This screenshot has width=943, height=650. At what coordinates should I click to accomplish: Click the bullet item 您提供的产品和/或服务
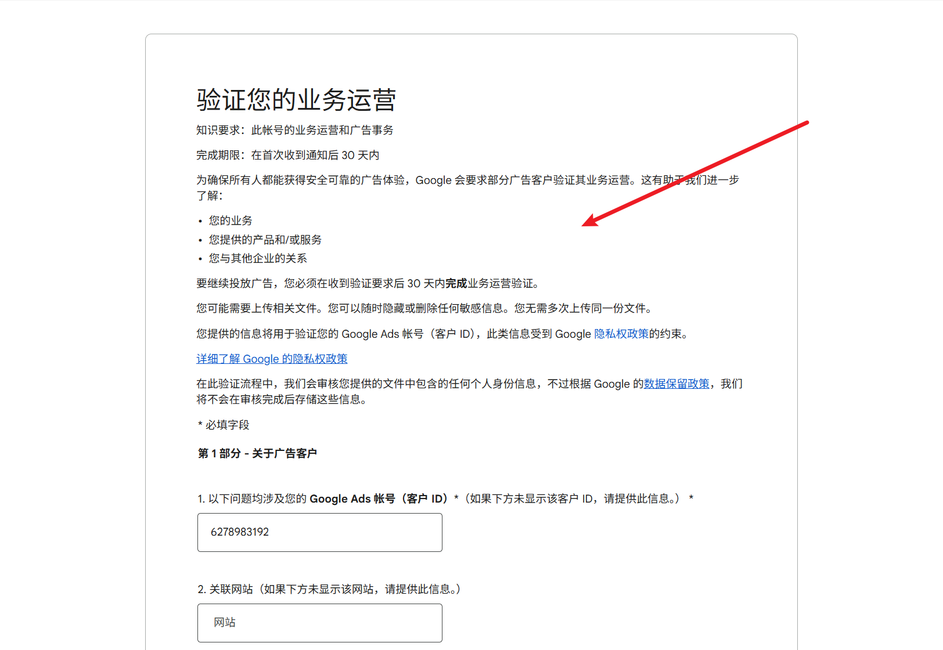click(x=264, y=239)
